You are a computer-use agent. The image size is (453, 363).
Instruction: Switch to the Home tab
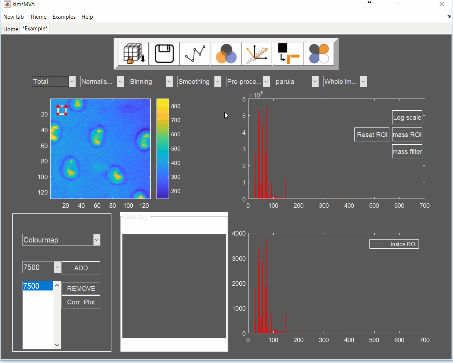[x=11, y=29]
